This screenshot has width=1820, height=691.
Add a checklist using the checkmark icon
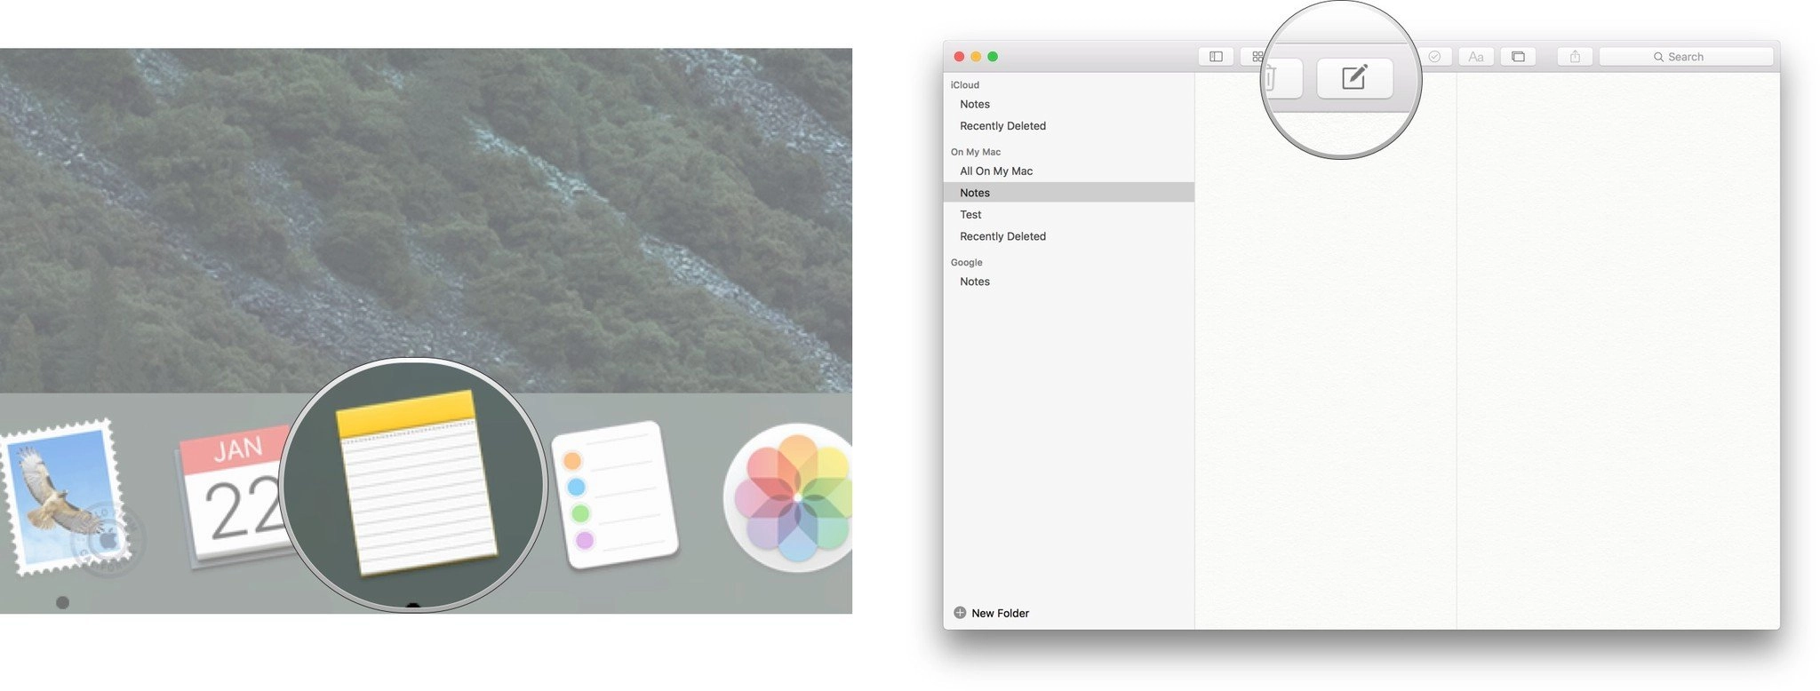tap(1434, 57)
